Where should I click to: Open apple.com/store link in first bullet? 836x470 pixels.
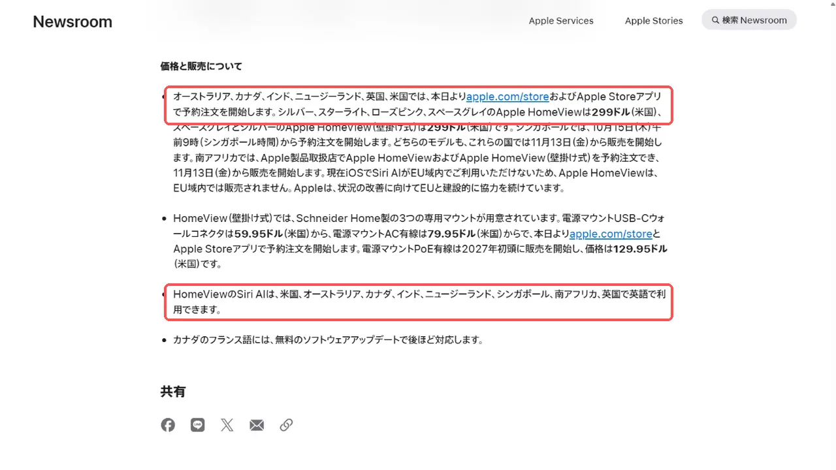point(507,97)
